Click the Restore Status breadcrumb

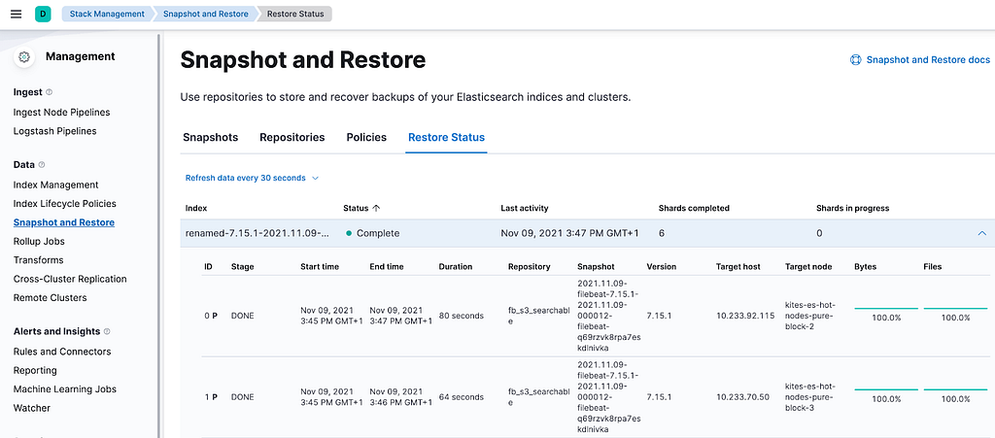coord(295,14)
